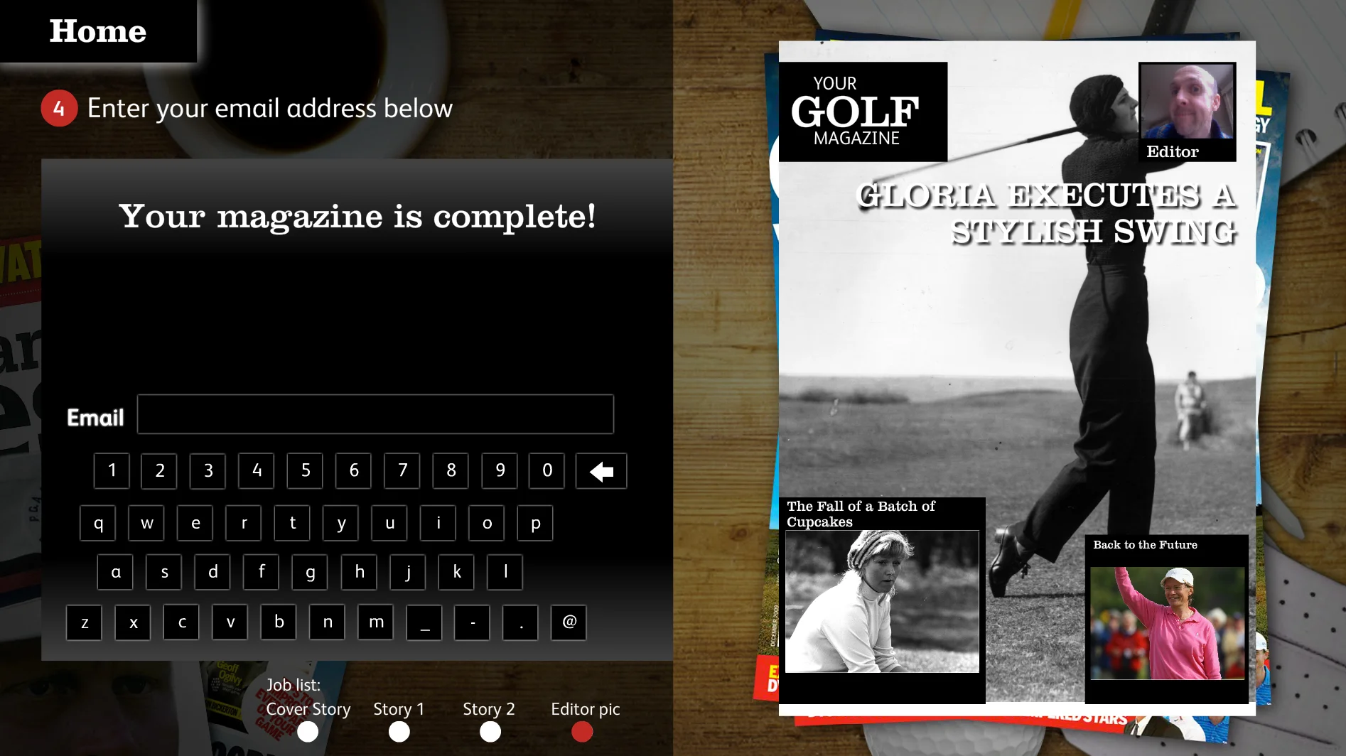Screen dimensions: 1346x756
Task: Select the Story 1 job dot
Action: tap(399, 731)
